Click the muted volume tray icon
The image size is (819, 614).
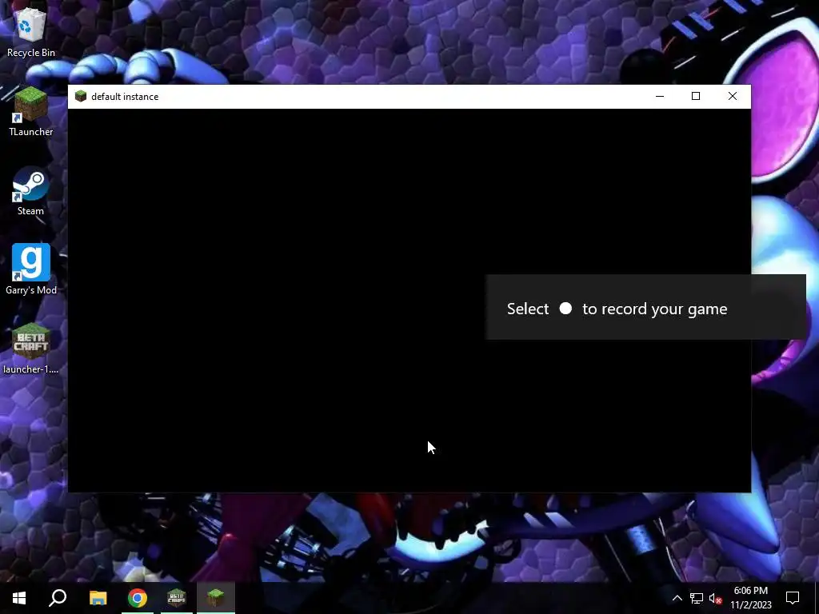coord(715,598)
